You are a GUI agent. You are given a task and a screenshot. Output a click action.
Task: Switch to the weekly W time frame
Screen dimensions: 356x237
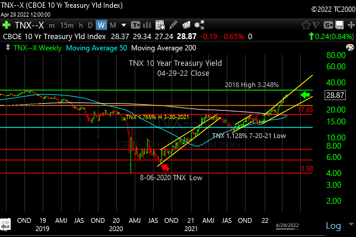pyautogui.click(x=101, y=25)
